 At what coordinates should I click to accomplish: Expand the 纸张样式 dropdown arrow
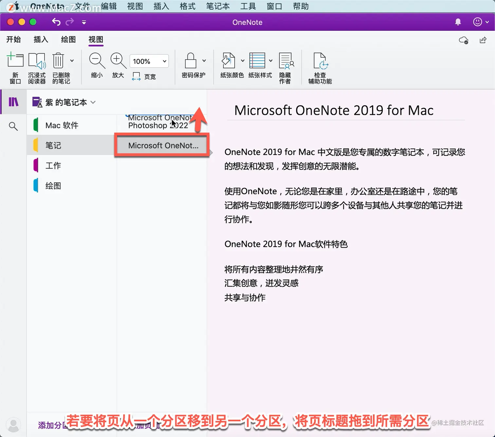(271, 61)
